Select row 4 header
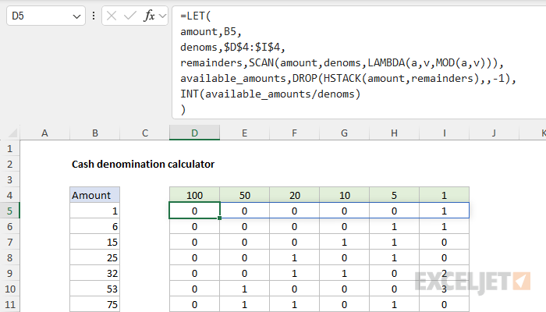Viewport: 546px width, 312px height. [x=9, y=195]
